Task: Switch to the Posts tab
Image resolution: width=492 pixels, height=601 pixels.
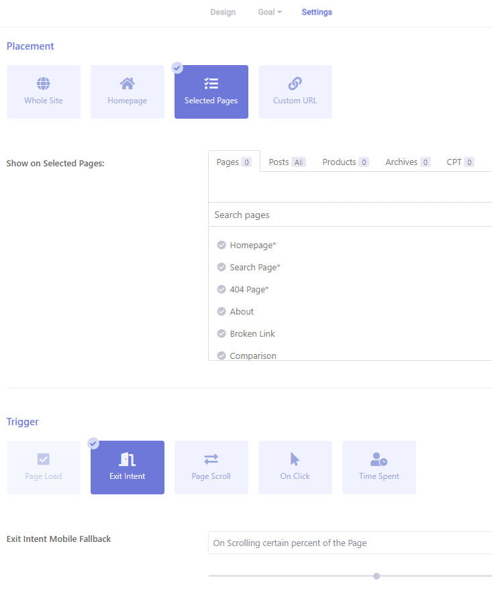Action: pos(287,162)
